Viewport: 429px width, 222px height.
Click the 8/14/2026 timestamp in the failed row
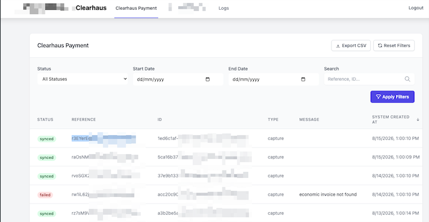pyautogui.click(x=395, y=194)
